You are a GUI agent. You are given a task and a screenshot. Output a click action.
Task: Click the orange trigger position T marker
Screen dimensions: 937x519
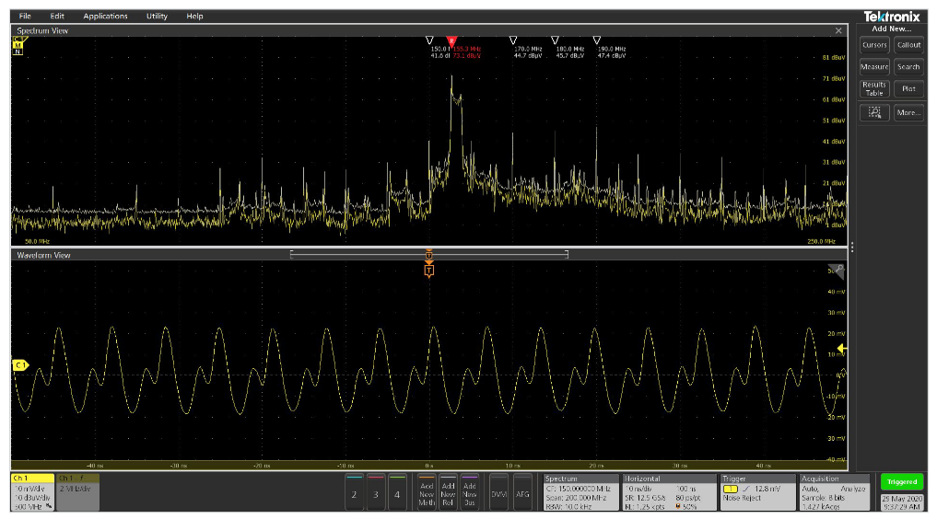tap(429, 271)
